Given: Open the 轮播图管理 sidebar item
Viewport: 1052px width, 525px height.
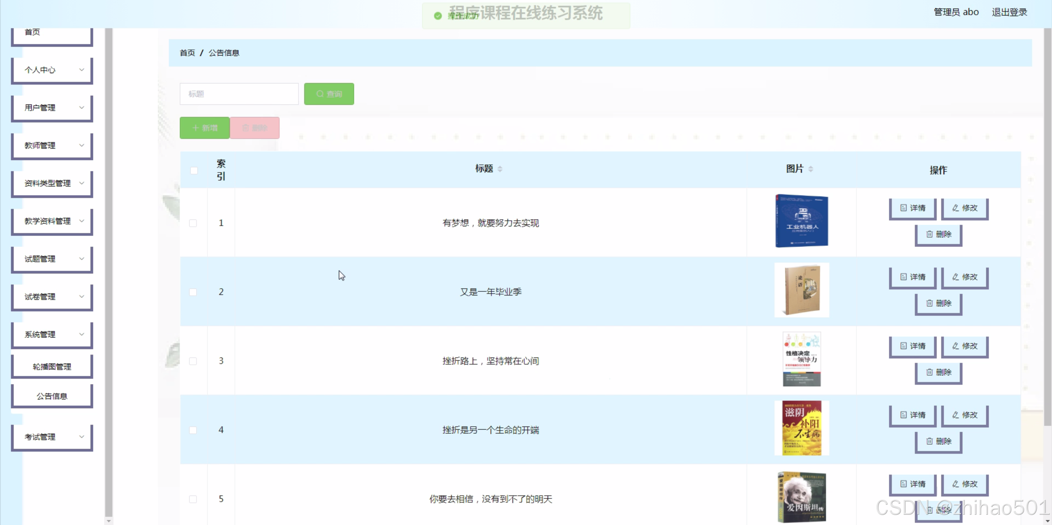Looking at the screenshot, I should (x=52, y=366).
